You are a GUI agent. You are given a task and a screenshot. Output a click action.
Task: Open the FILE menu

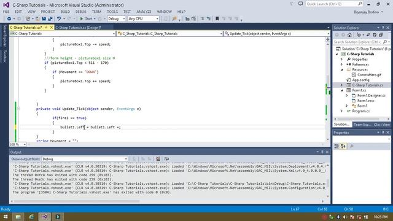tap(6, 12)
